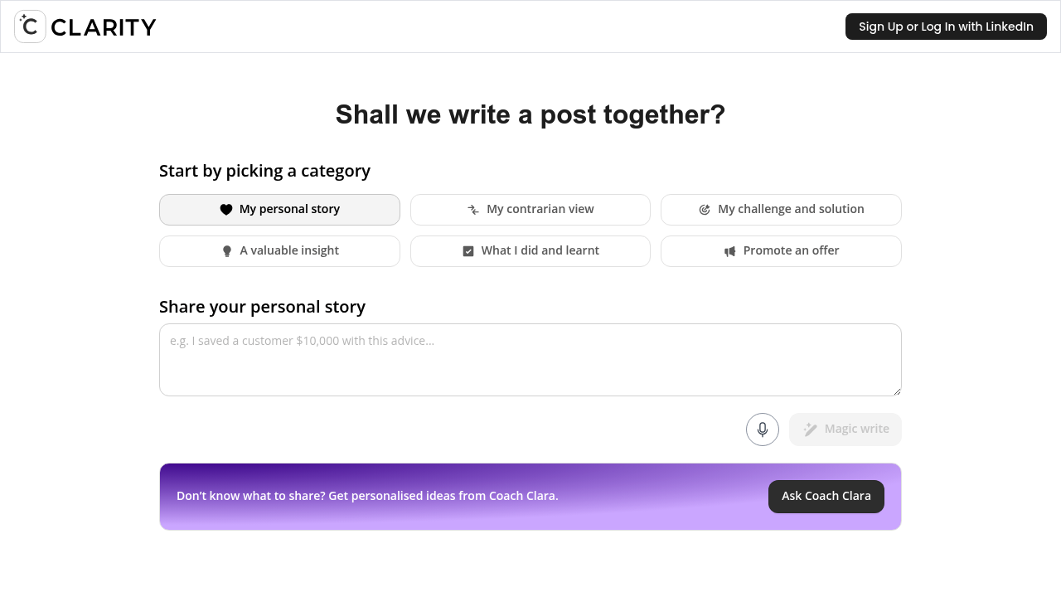Viewport: 1061px width, 597px height.
Task: Re-select the 'My personal story' category
Action: coord(279,209)
